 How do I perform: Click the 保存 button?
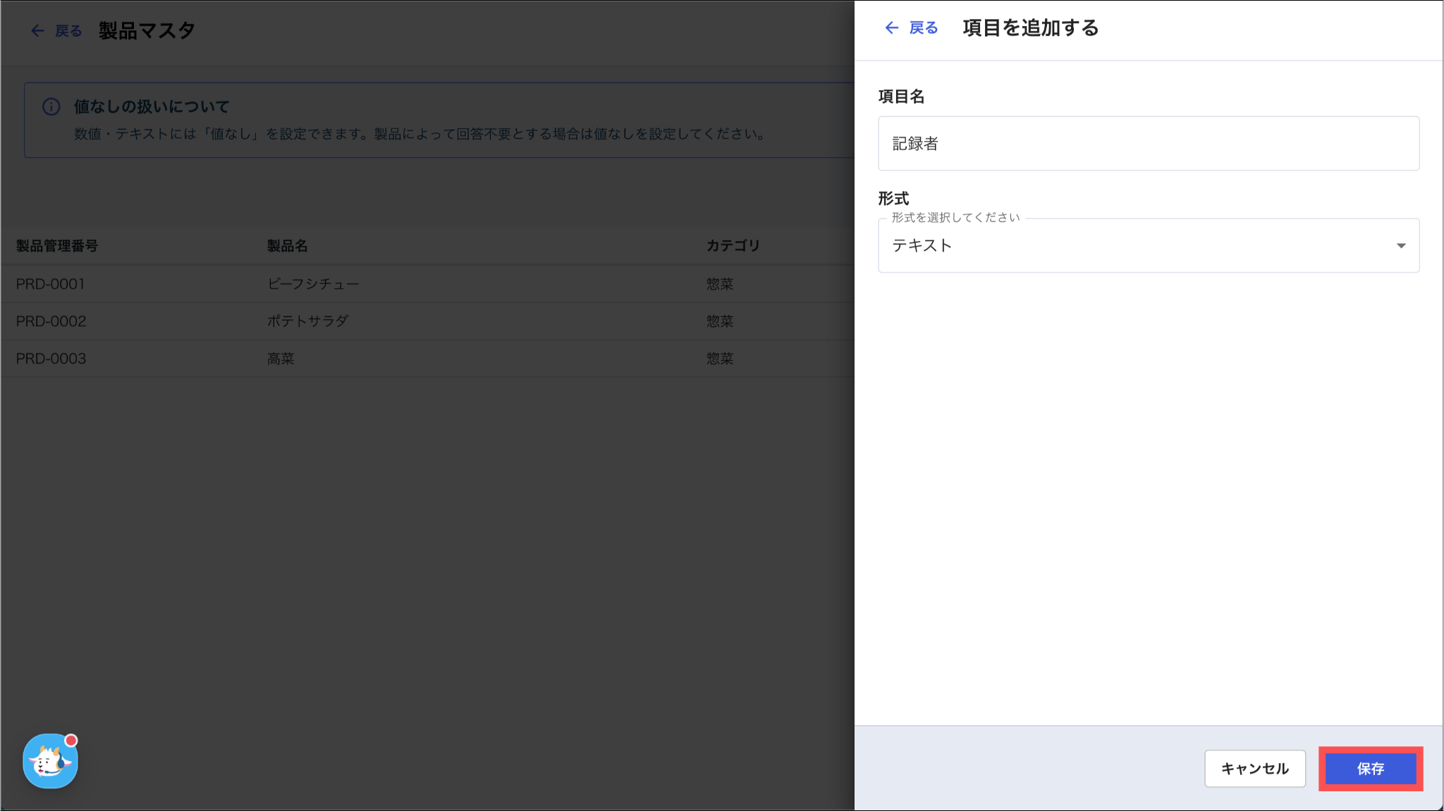pyautogui.click(x=1370, y=769)
